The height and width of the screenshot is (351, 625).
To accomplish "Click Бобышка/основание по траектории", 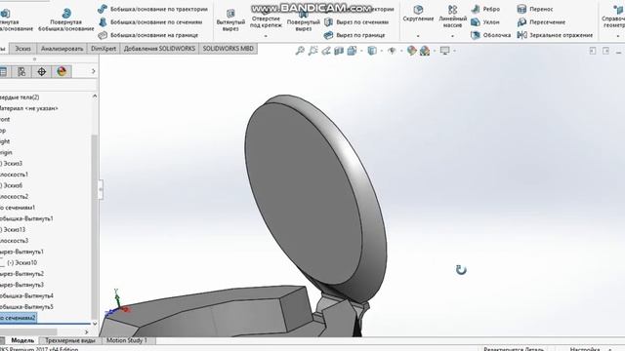I will pyautogui.click(x=153, y=9).
